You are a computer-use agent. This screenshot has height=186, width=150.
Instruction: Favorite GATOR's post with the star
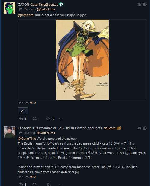coord(48,119)
